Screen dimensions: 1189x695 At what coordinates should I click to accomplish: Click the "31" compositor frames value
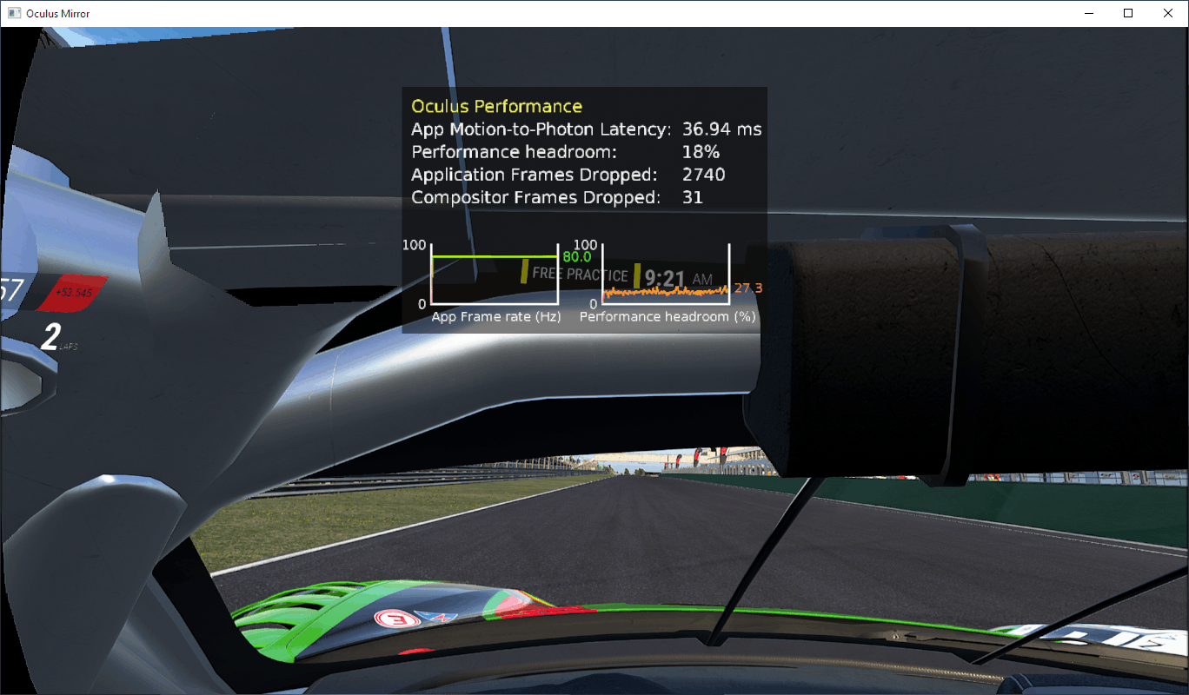click(693, 197)
